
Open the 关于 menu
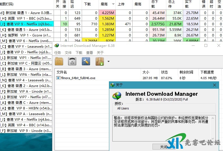coord(100,52)
